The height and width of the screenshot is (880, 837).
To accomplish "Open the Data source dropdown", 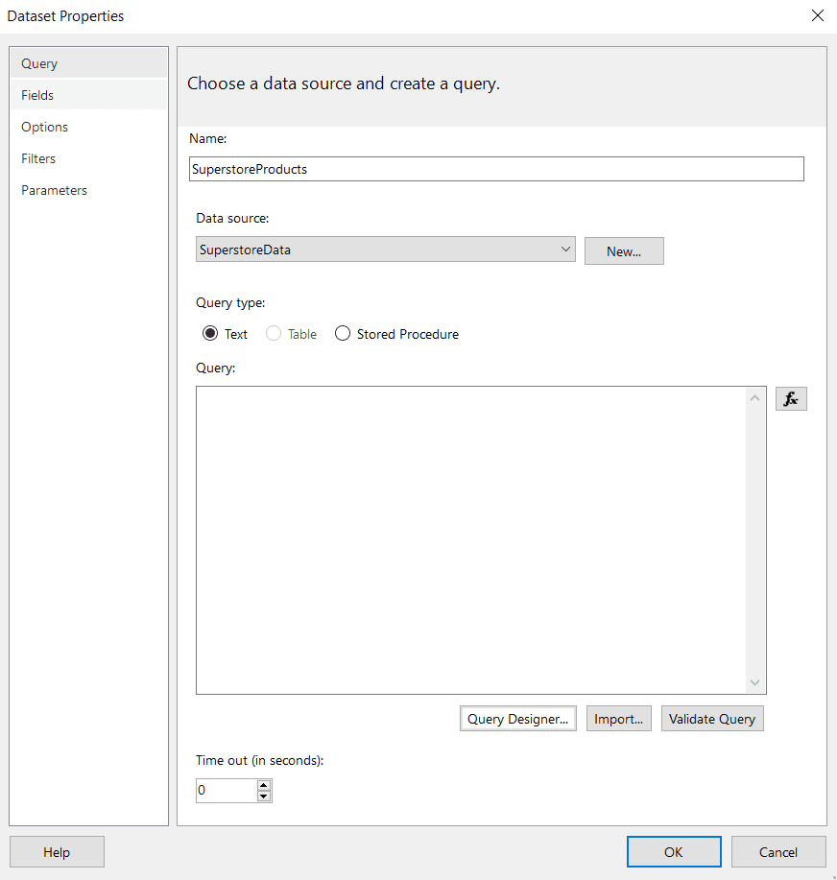I will (x=385, y=250).
